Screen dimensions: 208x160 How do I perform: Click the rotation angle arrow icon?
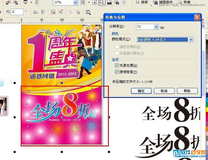(x=8, y=12)
